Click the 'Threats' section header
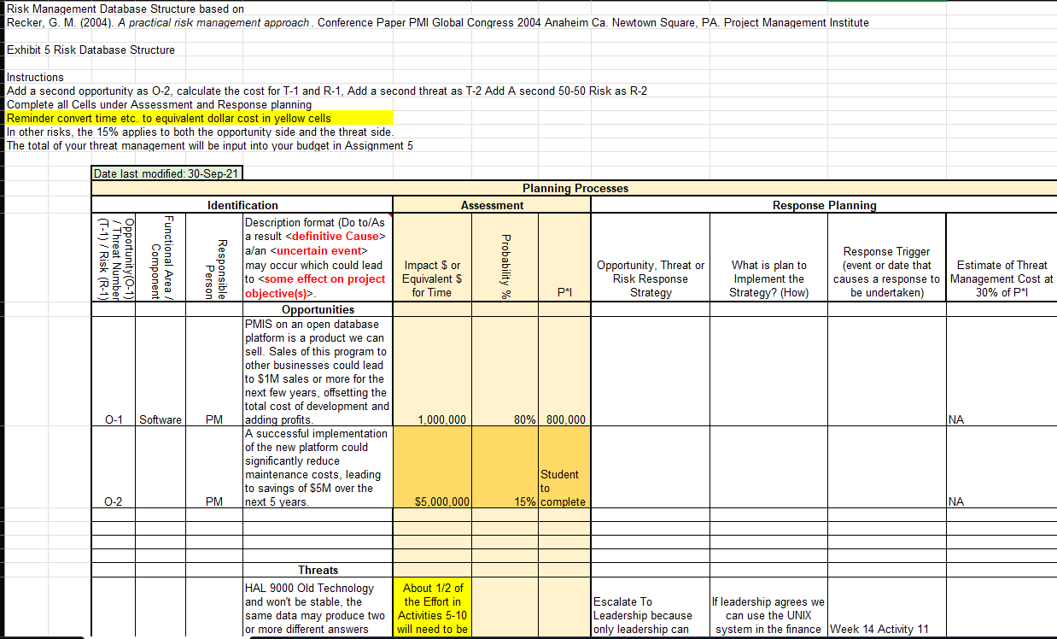 (x=317, y=570)
